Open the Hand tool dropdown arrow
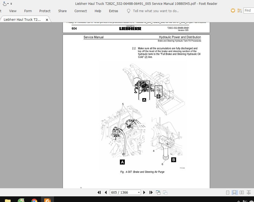 click(8, 4)
